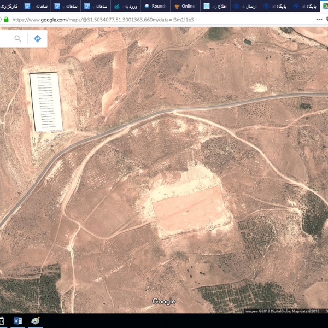Launch Microsoft Word from the taskbar
This screenshot has height=328, width=328.
tap(18, 321)
